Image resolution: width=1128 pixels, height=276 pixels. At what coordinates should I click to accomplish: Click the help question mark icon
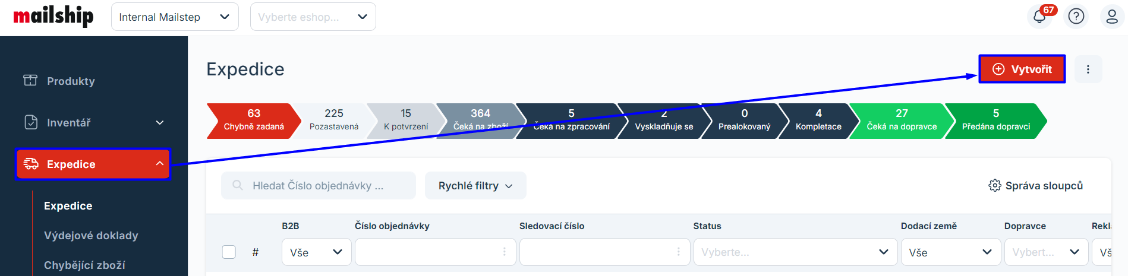(1076, 17)
